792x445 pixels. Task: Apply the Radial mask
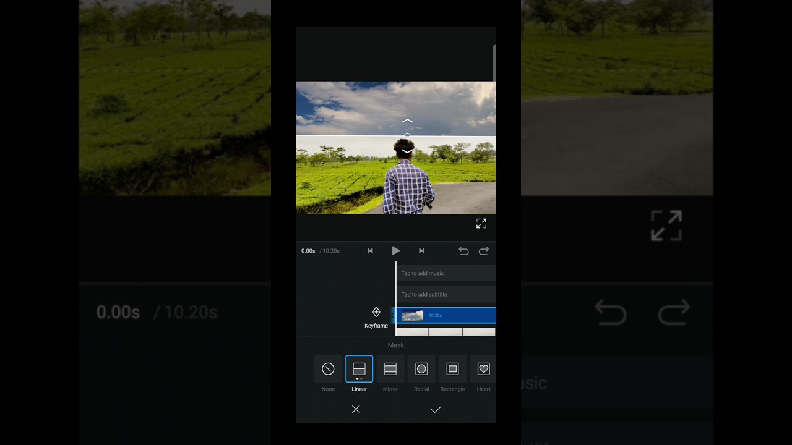coord(421,369)
